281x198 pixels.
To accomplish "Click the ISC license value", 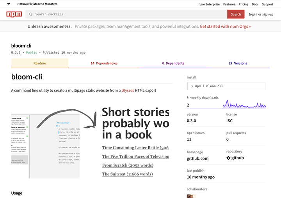I will (229, 121).
